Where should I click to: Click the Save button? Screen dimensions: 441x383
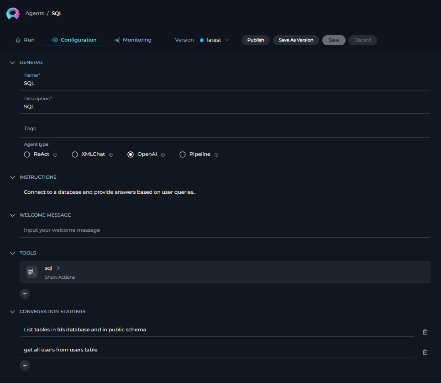click(334, 40)
